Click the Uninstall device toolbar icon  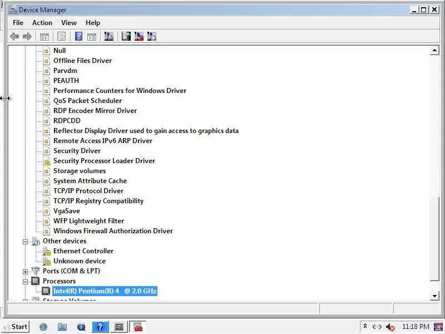coord(139,36)
